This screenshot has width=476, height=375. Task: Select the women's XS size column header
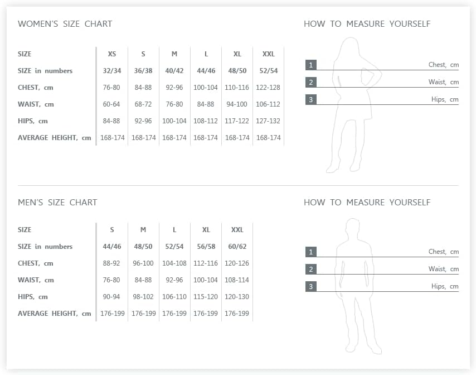coord(112,54)
